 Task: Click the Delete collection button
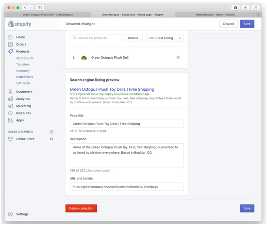point(81,209)
